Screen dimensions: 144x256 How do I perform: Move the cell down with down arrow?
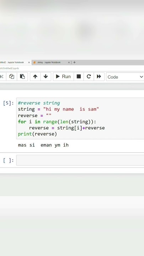(46, 76)
